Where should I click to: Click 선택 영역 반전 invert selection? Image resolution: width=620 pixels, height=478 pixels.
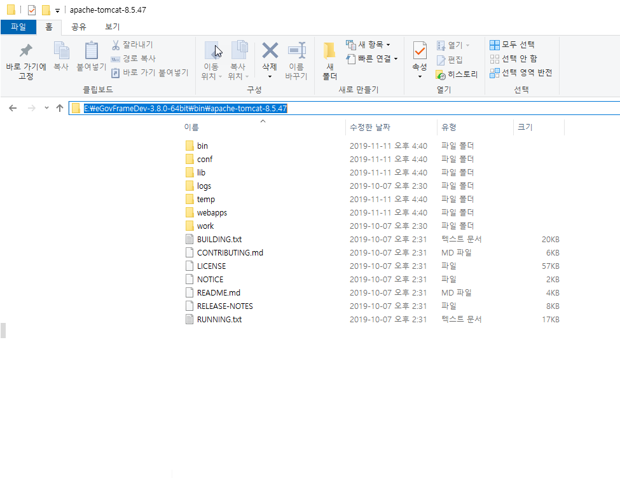pyautogui.click(x=521, y=72)
